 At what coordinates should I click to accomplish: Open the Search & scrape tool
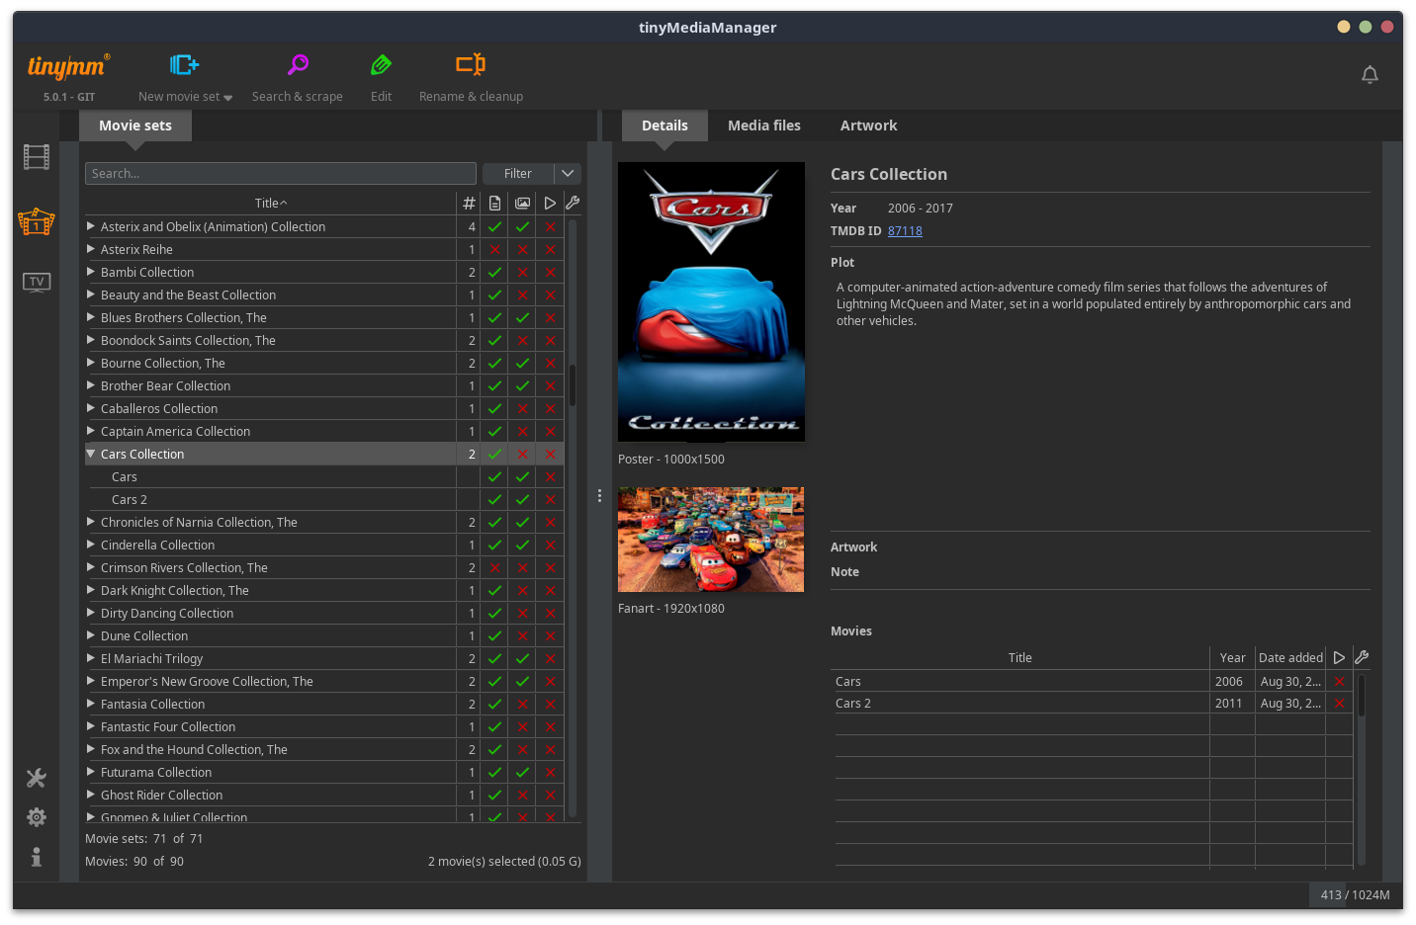[297, 66]
